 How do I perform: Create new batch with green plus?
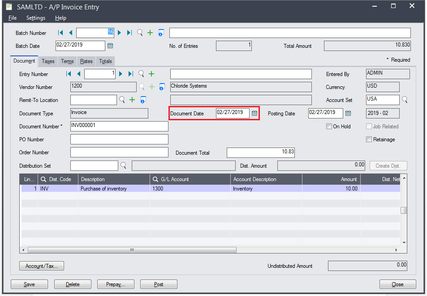(x=150, y=33)
